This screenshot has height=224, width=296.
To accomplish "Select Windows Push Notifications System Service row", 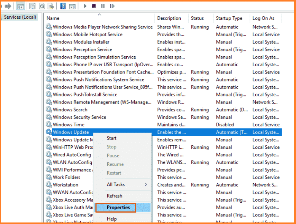I will [164, 79].
